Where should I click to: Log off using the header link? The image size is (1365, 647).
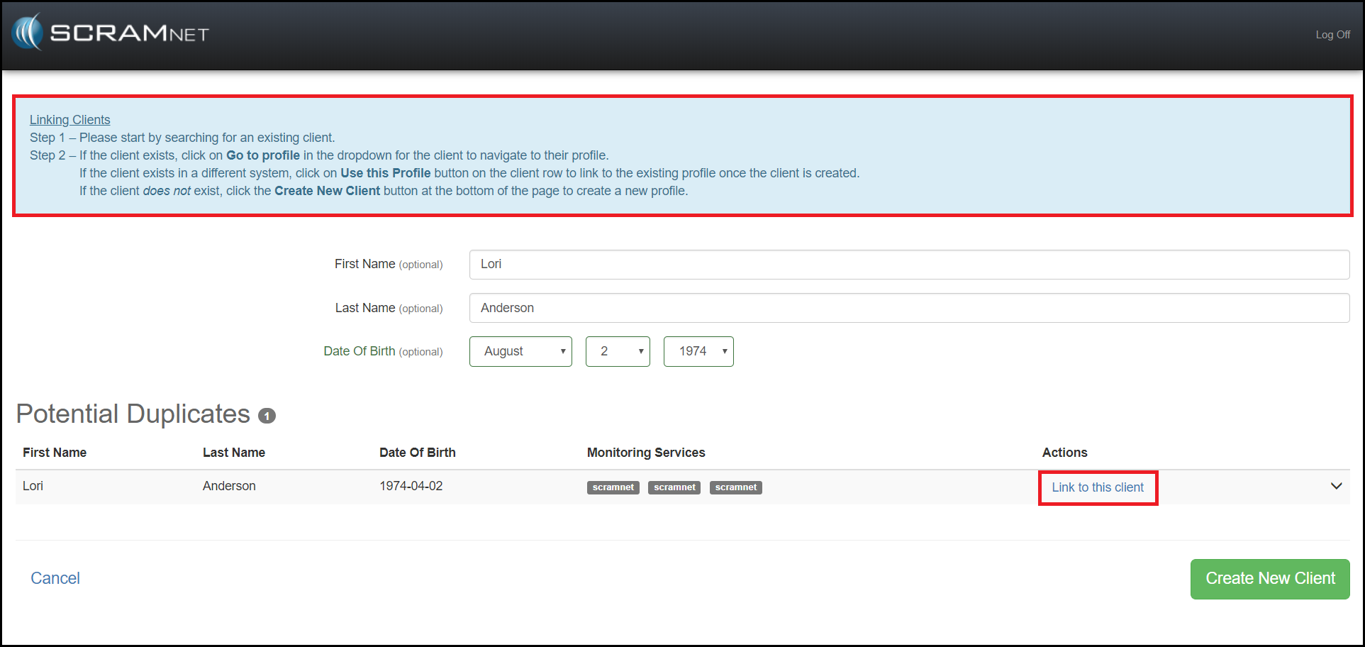[1332, 35]
